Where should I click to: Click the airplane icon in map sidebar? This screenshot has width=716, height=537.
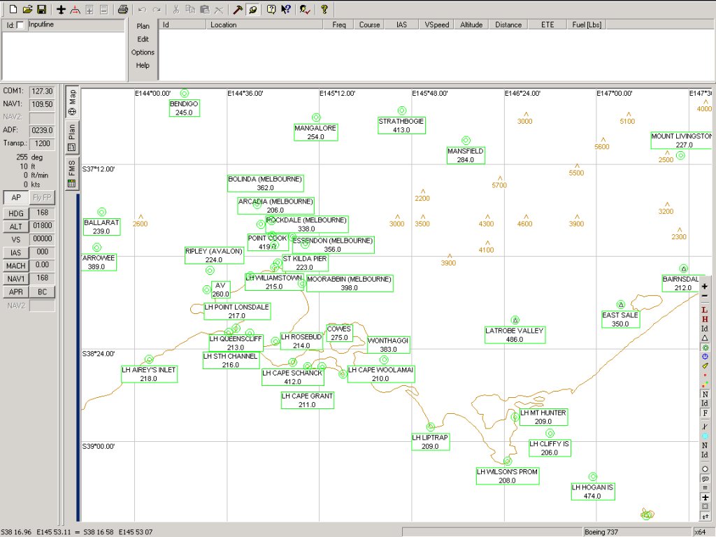point(705,497)
